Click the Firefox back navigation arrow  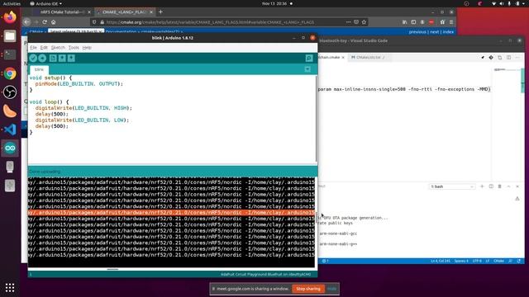pos(27,22)
